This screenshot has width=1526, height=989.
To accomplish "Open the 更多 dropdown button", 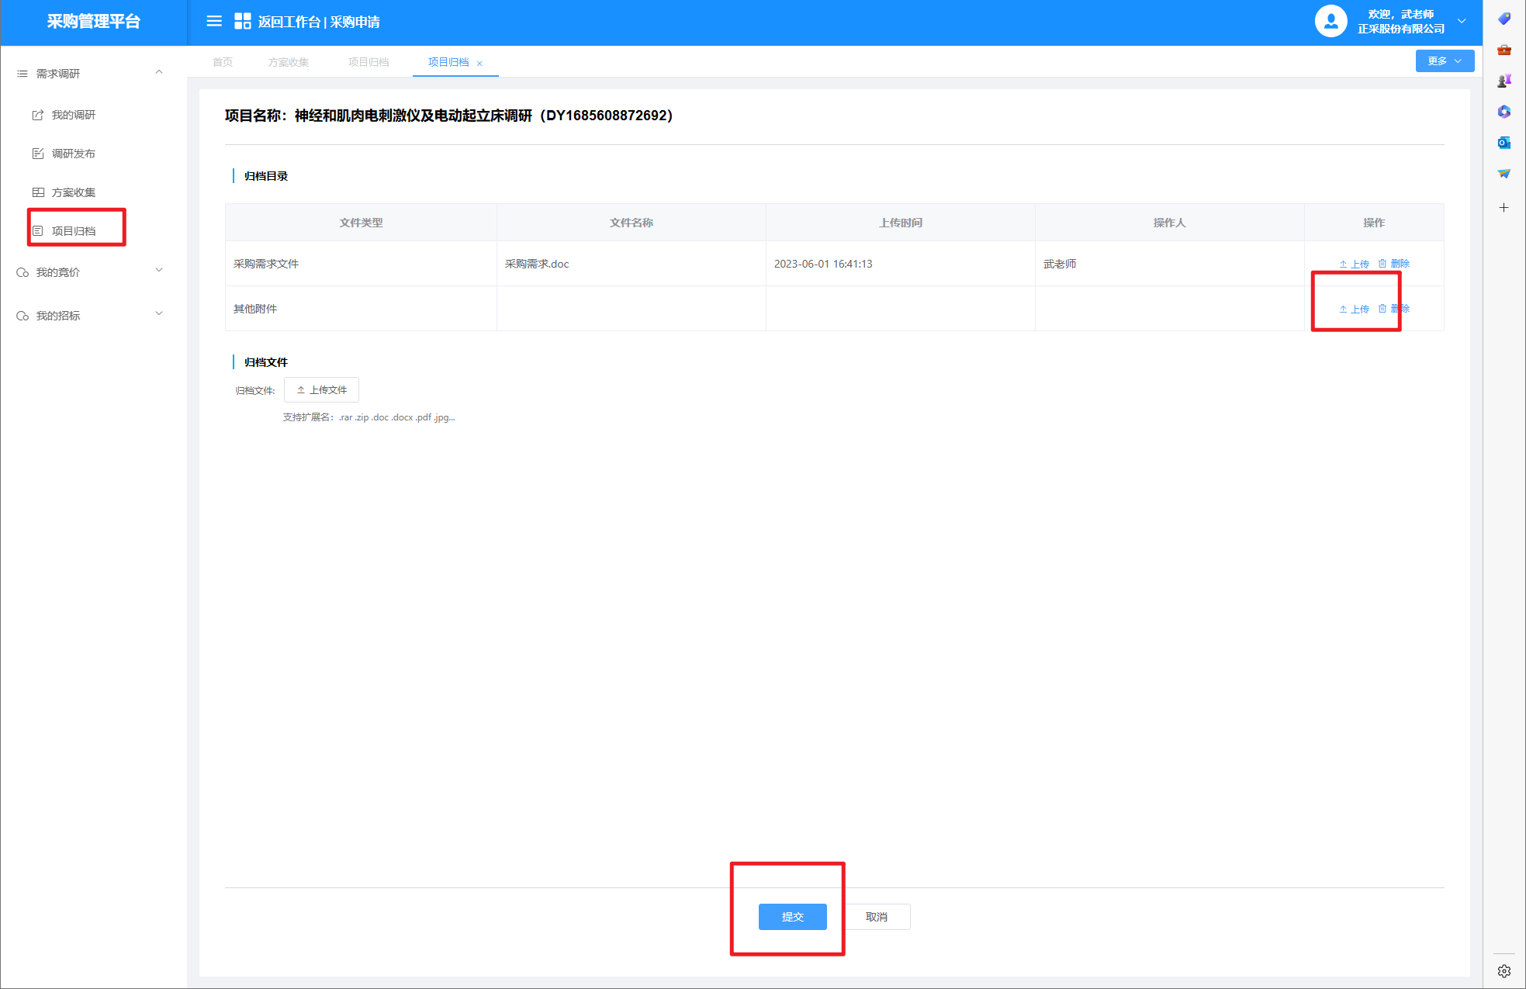I will 1444,61.
